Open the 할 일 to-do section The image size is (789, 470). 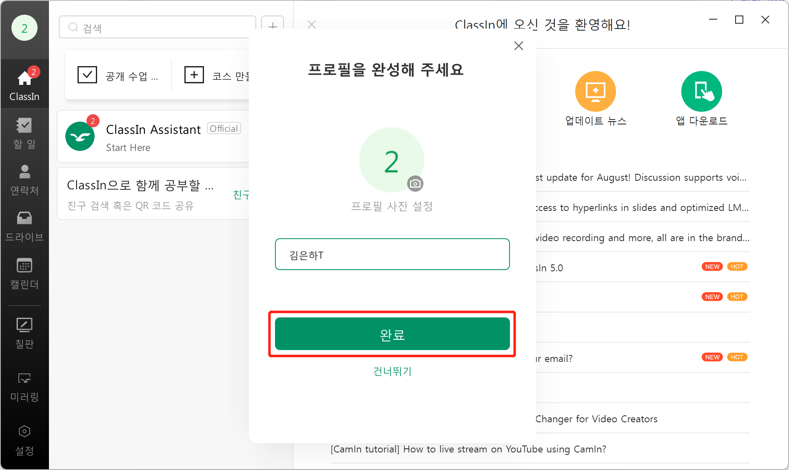pos(24,133)
